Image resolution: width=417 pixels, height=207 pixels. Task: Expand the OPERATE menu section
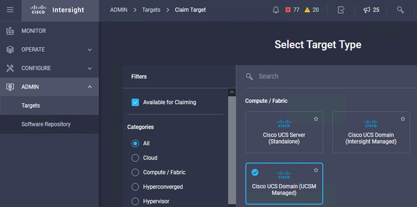coord(49,49)
